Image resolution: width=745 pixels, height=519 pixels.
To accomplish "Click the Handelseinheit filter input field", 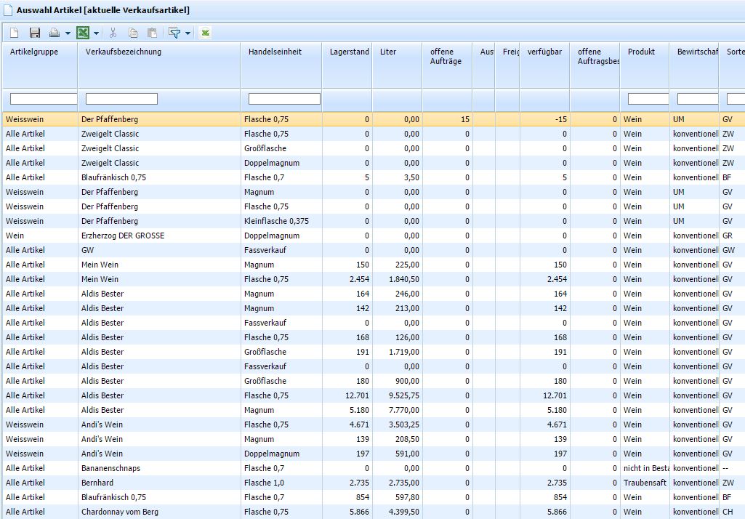I will (x=284, y=99).
